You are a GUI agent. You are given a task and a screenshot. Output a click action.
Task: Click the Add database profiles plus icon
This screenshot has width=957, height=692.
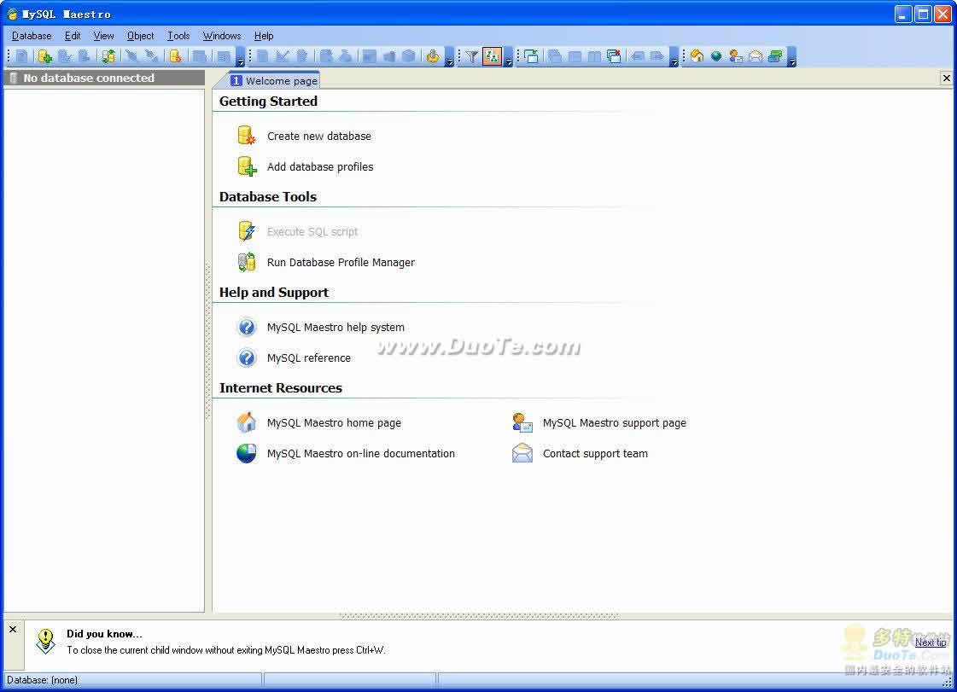247,166
